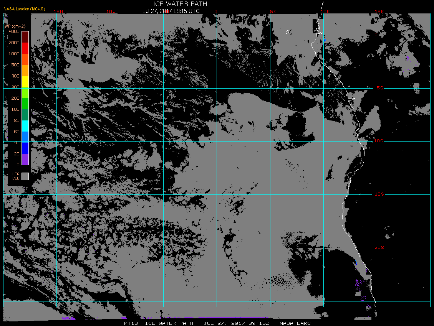434x326 pixels.
Task: Click the '5E' longitude label
Action: pyautogui.click(x=273, y=12)
